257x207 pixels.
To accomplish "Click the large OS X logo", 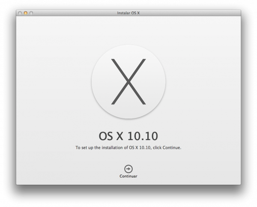I will click(128, 82).
